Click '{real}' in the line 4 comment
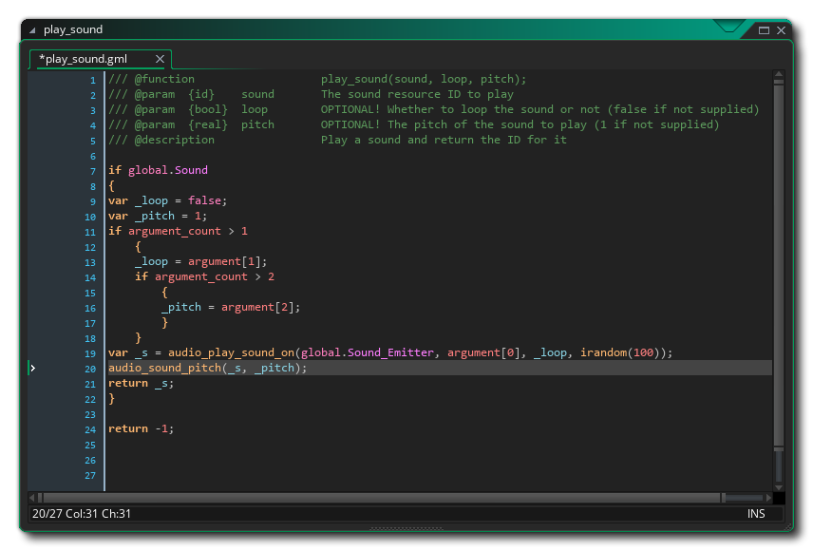The height and width of the screenshot is (551, 813). (207, 125)
